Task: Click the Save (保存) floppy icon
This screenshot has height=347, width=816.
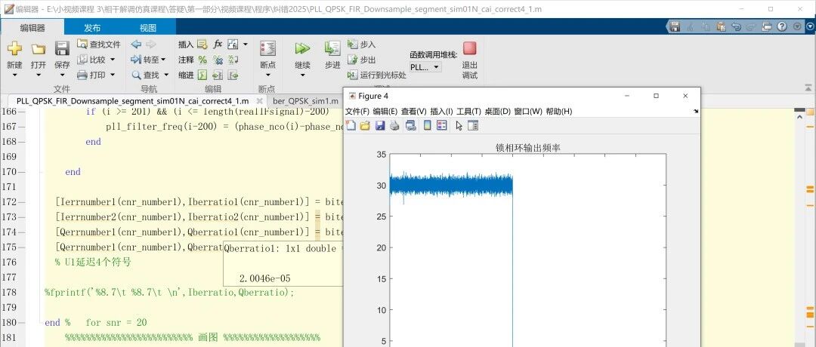Action: pyautogui.click(x=62, y=49)
